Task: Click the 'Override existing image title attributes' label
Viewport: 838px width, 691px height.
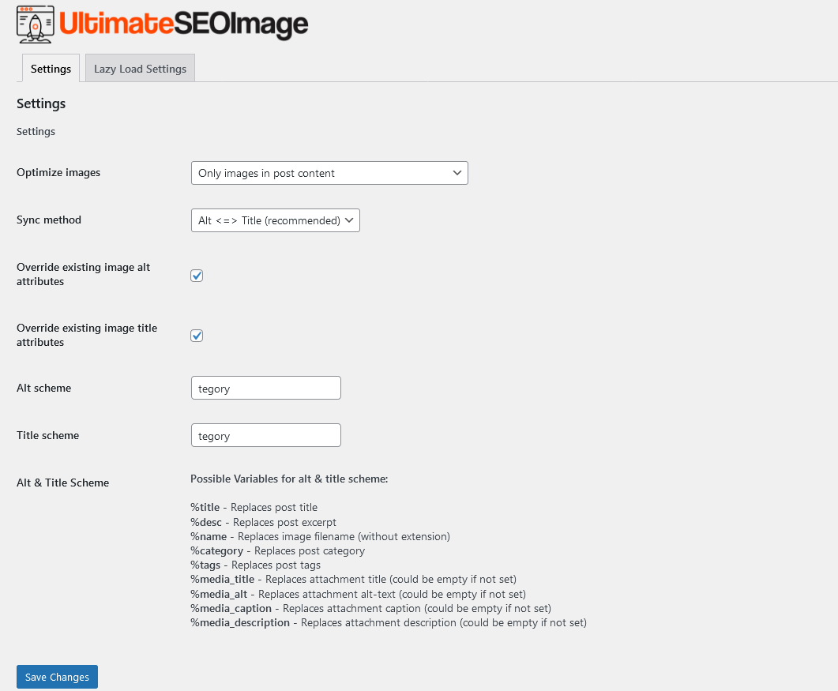Action: (x=86, y=335)
